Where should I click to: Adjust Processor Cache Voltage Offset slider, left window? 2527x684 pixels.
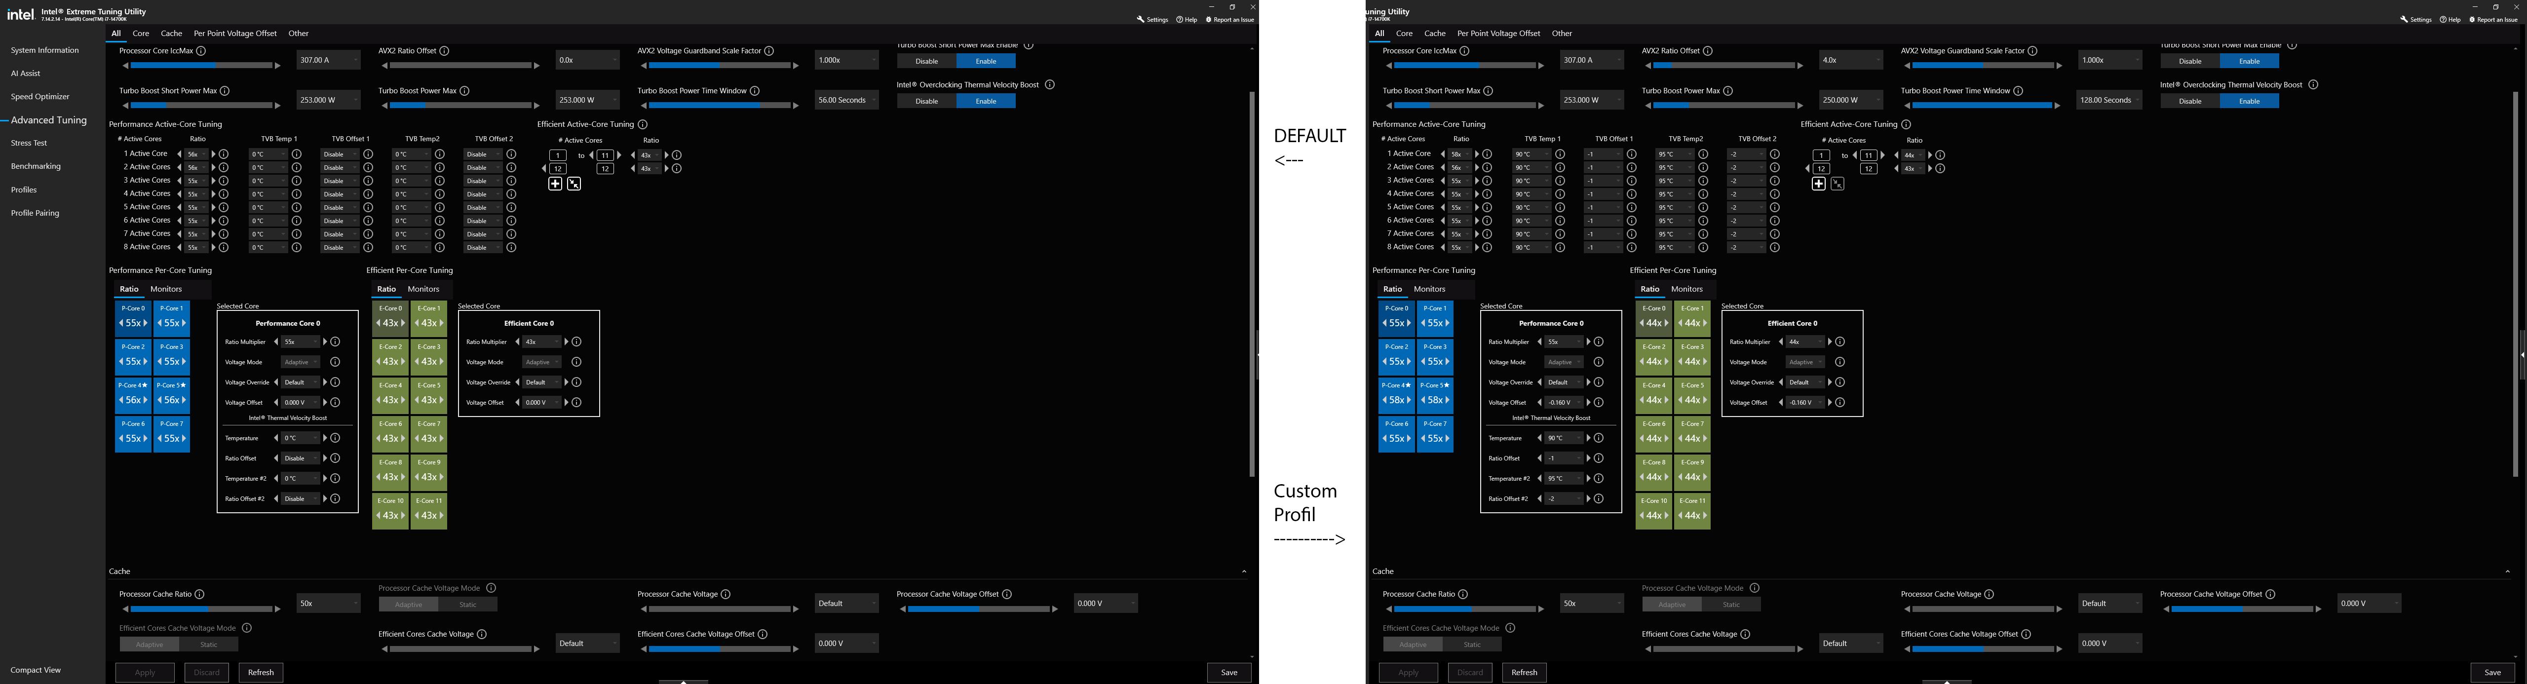pyautogui.click(x=978, y=609)
